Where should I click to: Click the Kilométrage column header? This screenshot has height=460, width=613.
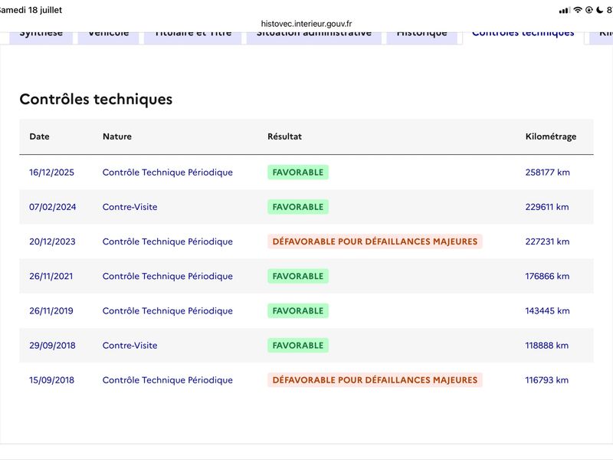pyautogui.click(x=551, y=136)
